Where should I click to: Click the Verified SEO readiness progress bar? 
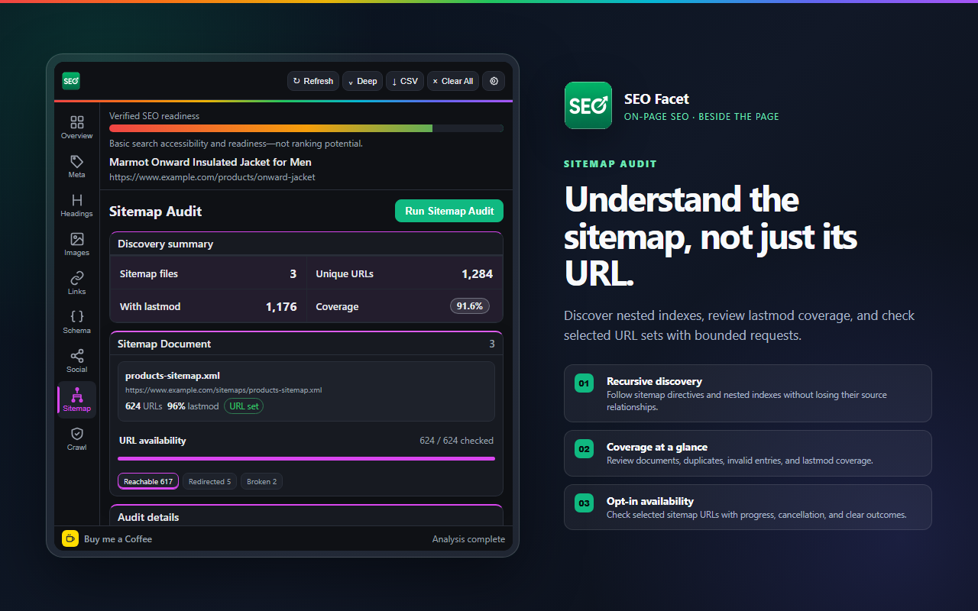[x=306, y=128]
